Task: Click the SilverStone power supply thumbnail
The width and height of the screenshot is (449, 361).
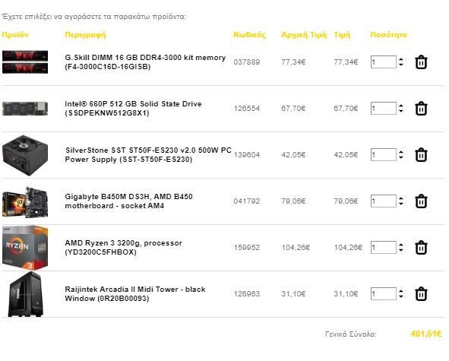Action: 25,156
